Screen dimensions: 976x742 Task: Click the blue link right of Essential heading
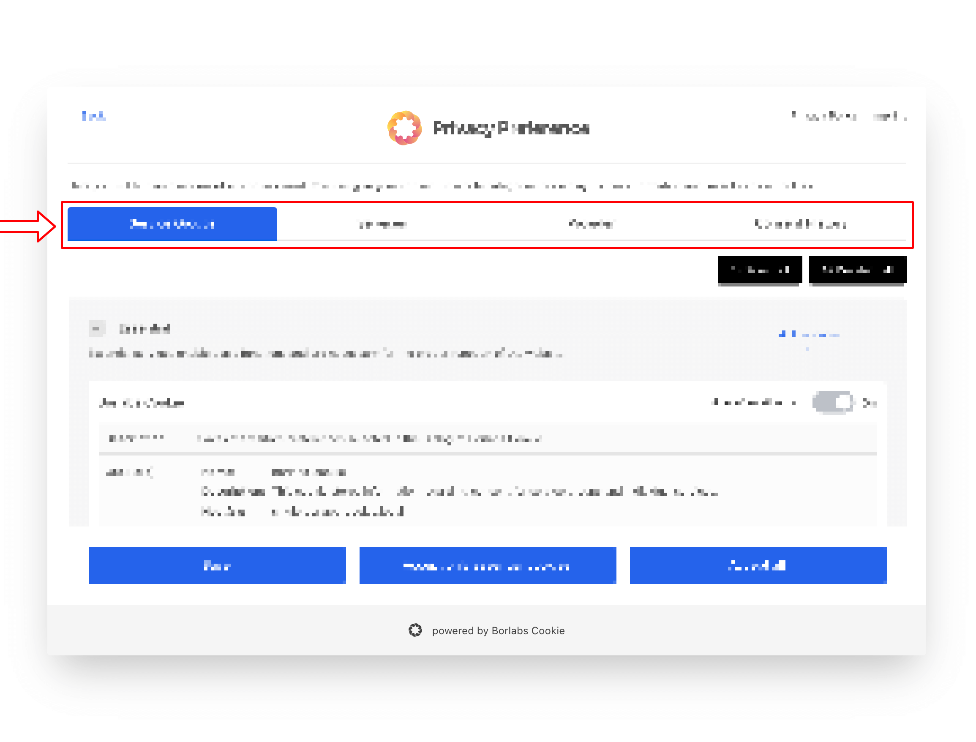point(809,335)
